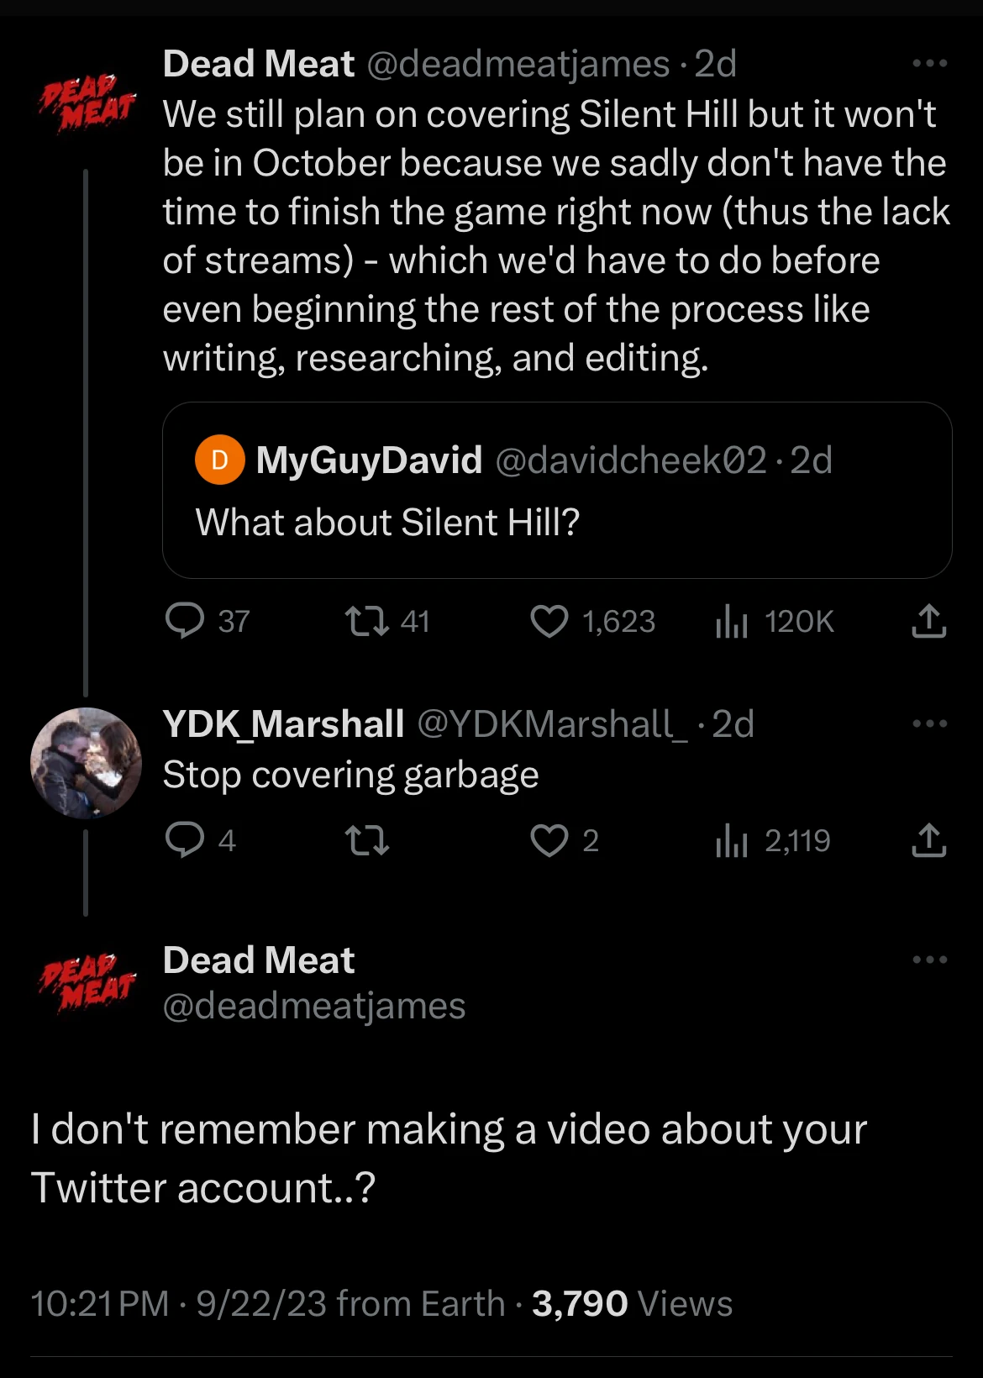The width and height of the screenshot is (983, 1378).
Task: Retweet Dead Meat's Silent Hill tweet
Action: (x=367, y=621)
